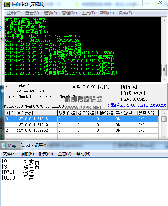
Task: Click the Notepad icon beside Mapinfo.txt
Action: point(3,145)
